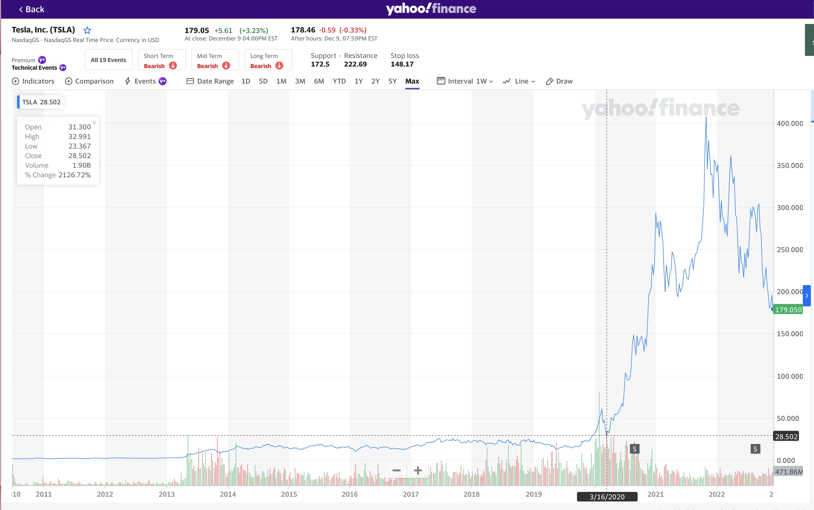Click the Stop loss value 148.17
814x510 pixels.
coord(402,64)
